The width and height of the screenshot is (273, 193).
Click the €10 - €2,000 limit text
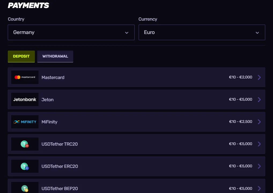[240, 77]
